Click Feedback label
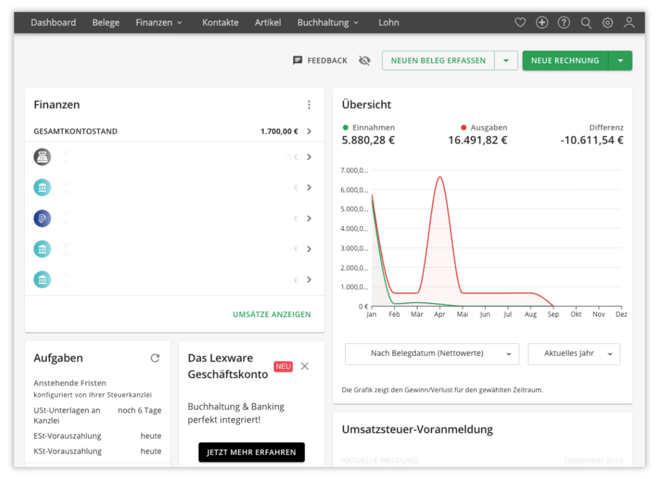 pos(327,60)
